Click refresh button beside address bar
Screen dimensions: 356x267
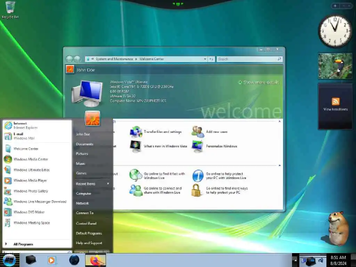(211, 59)
